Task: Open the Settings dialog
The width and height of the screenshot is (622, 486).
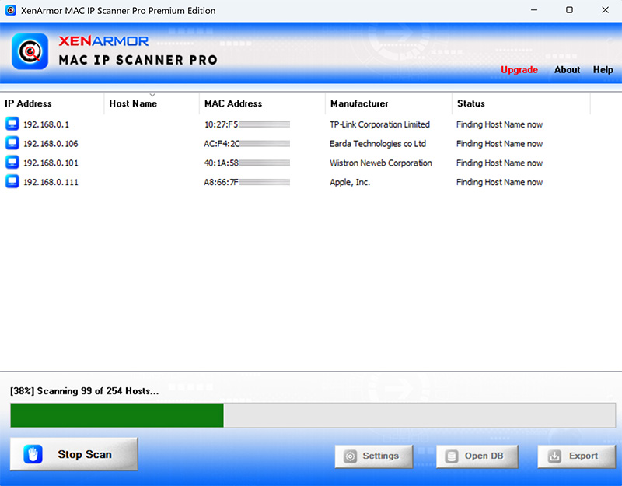Action: [x=374, y=456]
